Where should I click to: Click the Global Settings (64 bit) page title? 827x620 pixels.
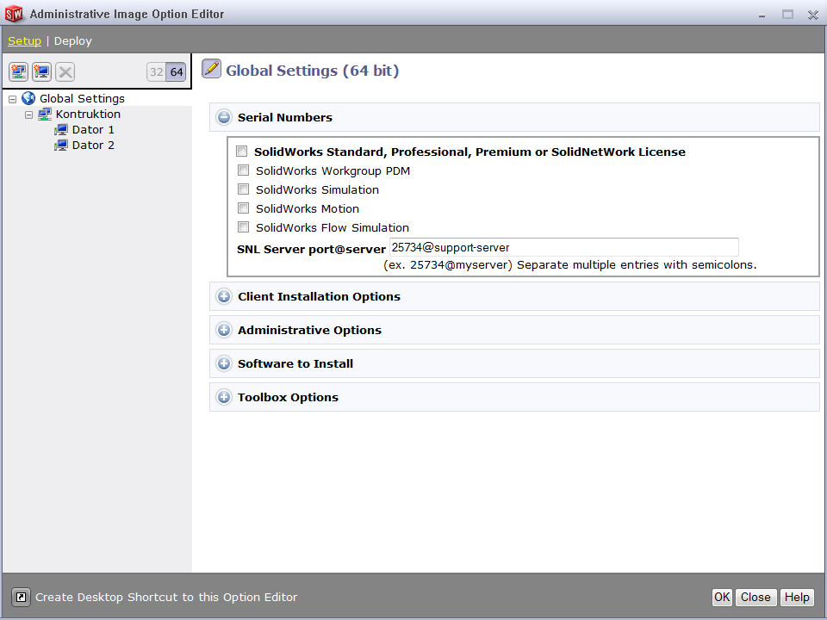(312, 70)
